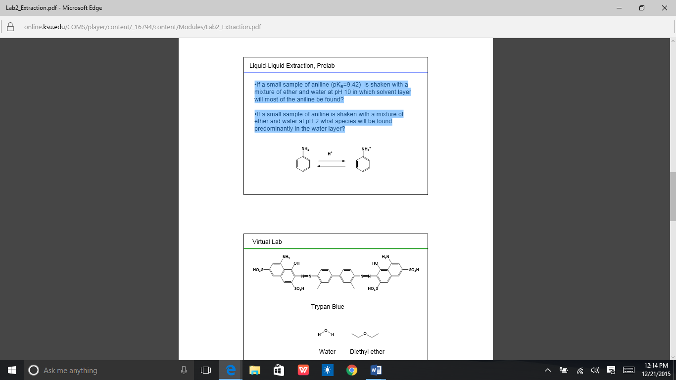
Task: View site security info via lock icon
Action: click(10, 27)
